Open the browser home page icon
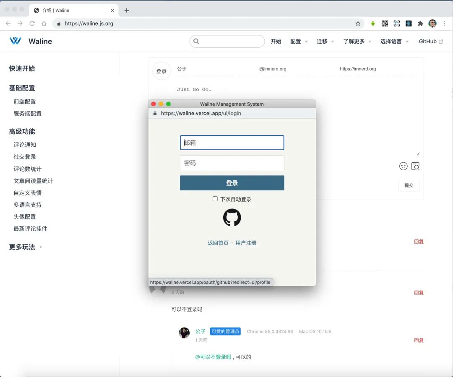 pos(44,23)
